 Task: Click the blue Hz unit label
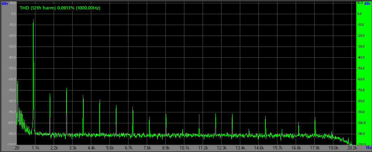pyautogui.click(x=368, y=148)
